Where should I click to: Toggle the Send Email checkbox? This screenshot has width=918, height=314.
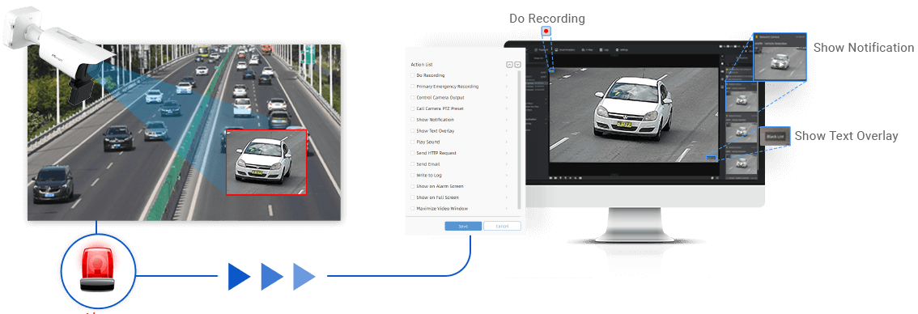413,164
